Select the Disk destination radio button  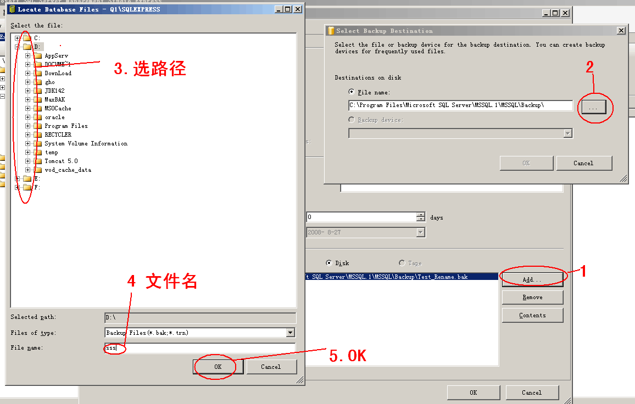pyautogui.click(x=329, y=263)
